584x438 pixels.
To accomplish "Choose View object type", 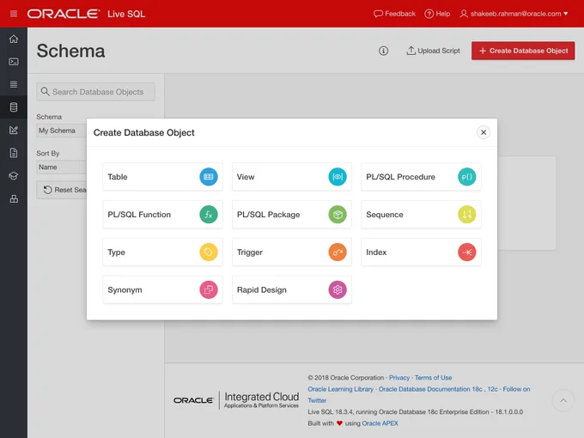I will tap(292, 177).
